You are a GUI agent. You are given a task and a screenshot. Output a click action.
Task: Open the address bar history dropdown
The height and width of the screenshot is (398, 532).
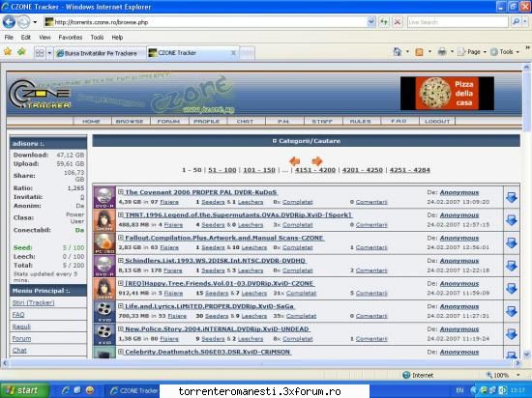(371, 22)
